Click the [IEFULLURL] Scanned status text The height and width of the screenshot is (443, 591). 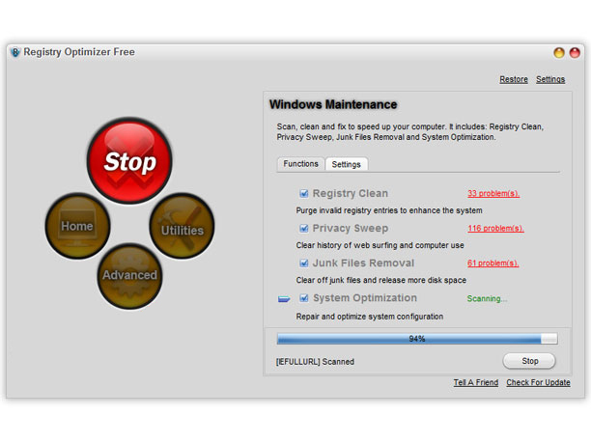315,362
